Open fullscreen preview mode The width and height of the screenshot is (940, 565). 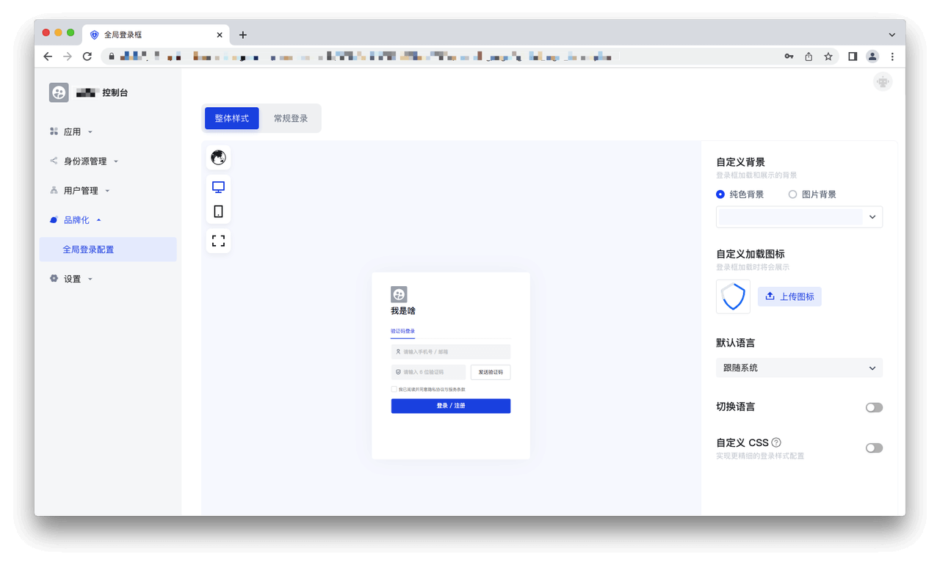click(218, 241)
